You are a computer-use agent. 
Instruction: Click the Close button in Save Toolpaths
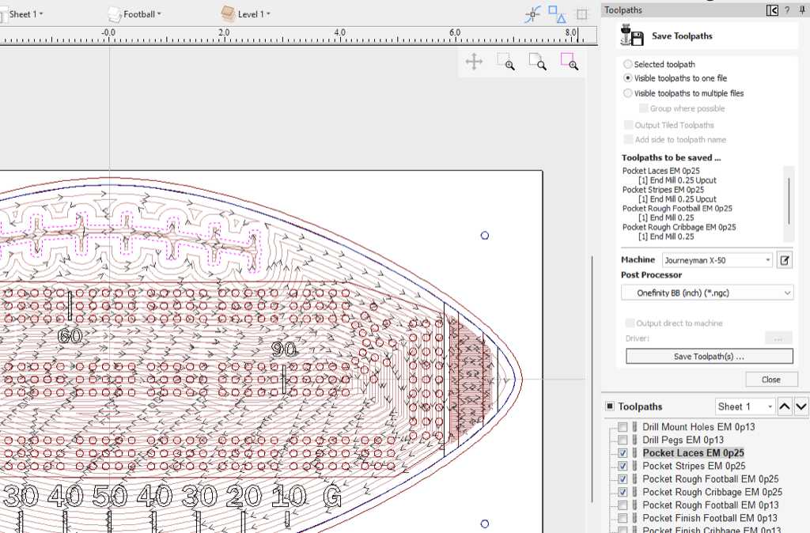coord(771,380)
